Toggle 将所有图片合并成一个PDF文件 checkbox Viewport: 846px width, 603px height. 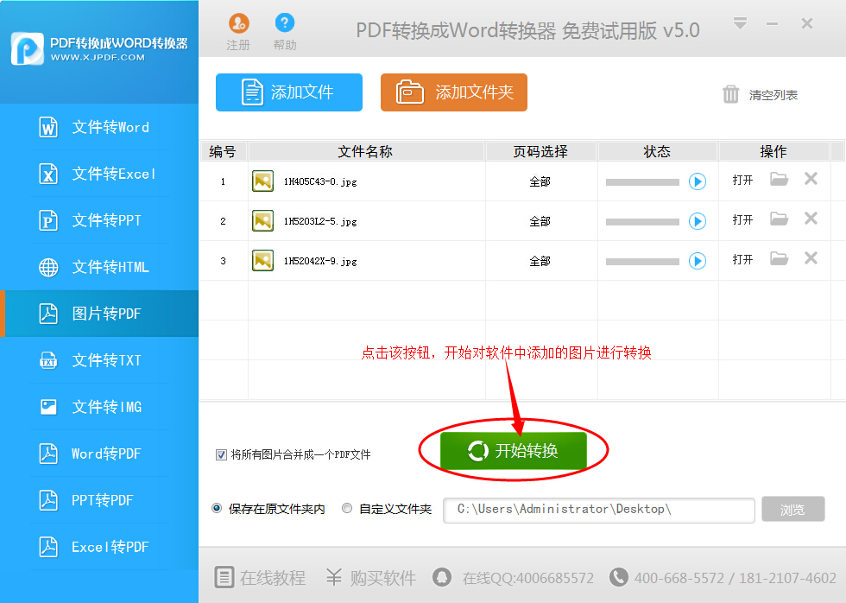click(221, 454)
